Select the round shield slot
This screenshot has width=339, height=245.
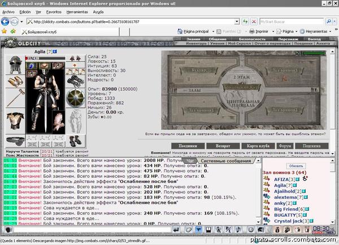tap(75, 98)
